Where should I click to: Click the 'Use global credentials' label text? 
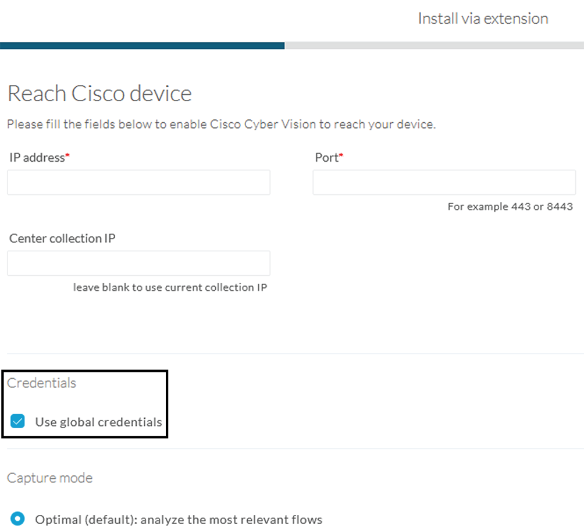pyautogui.click(x=99, y=422)
